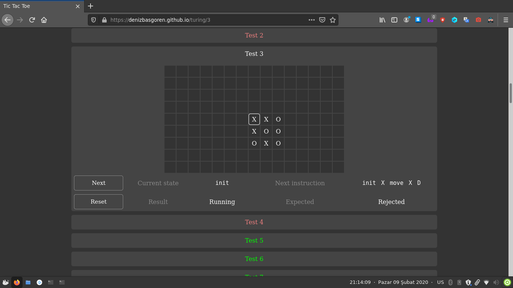The image size is (513, 288).
Task: Open the Firefox Library icon
Action: [x=382, y=20]
